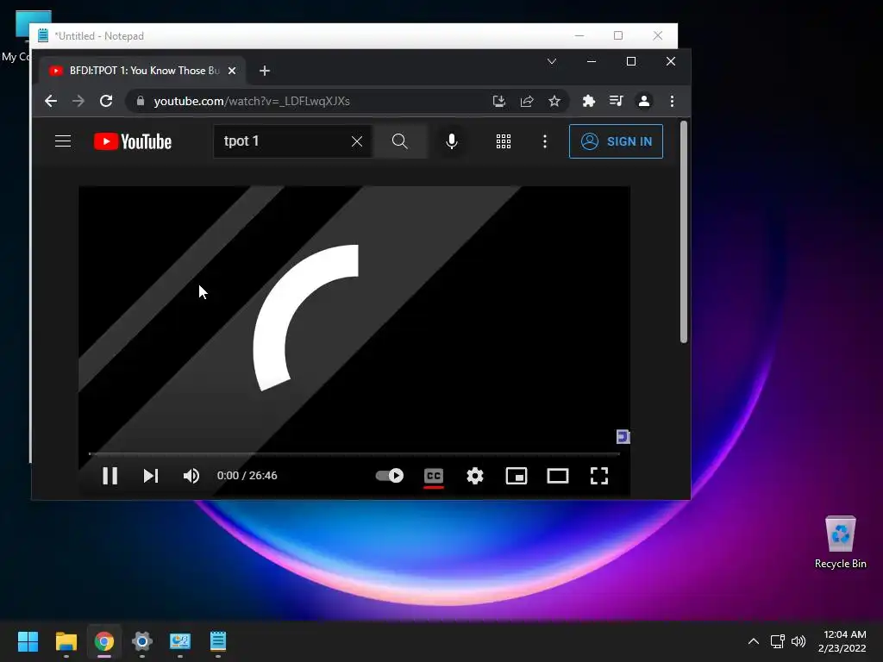Viewport: 883px width, 662px height.
Task: Open Notepad from taskbar
Action: pos(218,641)
